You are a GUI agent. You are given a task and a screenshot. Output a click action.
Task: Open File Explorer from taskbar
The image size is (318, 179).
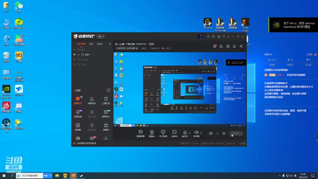(x=57, y=175)
